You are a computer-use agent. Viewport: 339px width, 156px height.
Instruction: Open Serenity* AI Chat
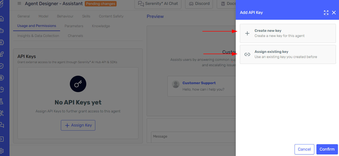click(158, 4)
